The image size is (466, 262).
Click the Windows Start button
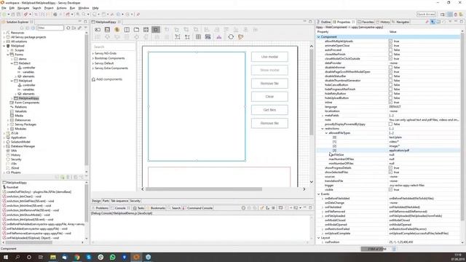point(6,257)
